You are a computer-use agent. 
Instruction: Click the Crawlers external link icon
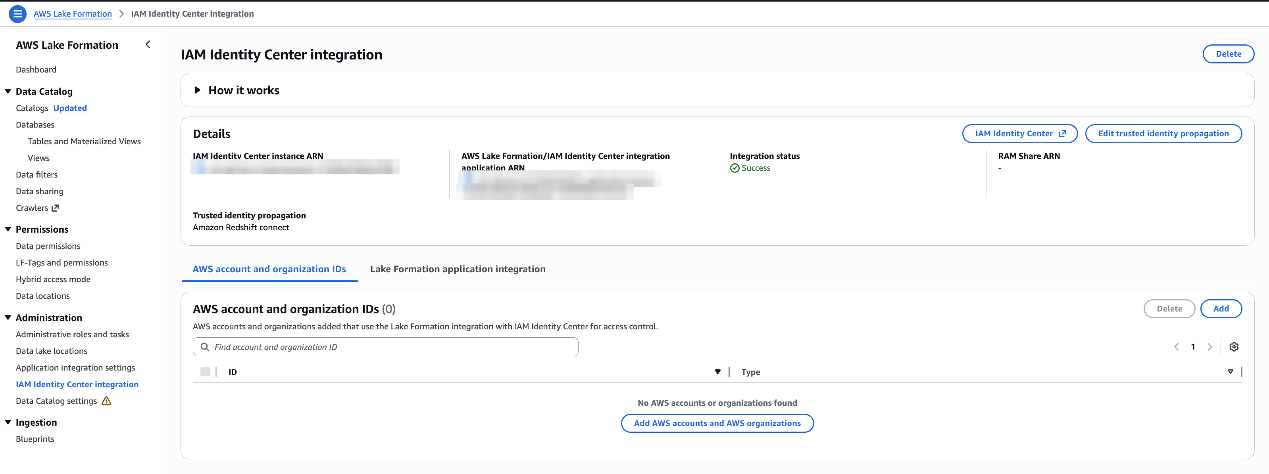pos(55,208)
